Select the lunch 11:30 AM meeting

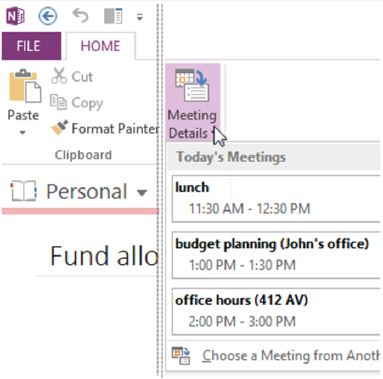[x=276, y=198]
